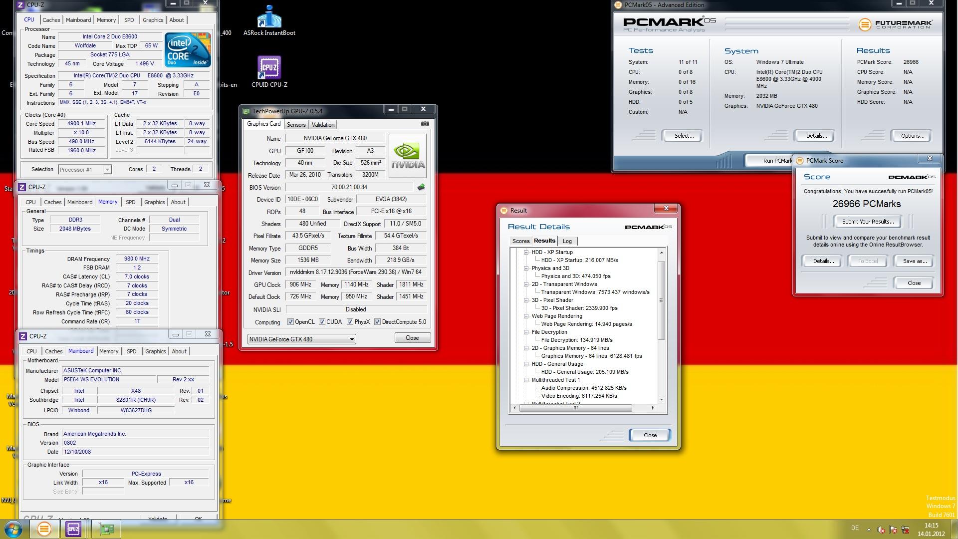Click Details... in PCMark Score window
Image resolution: width=958 pixels, height=539 pixels.
point(823,261)
